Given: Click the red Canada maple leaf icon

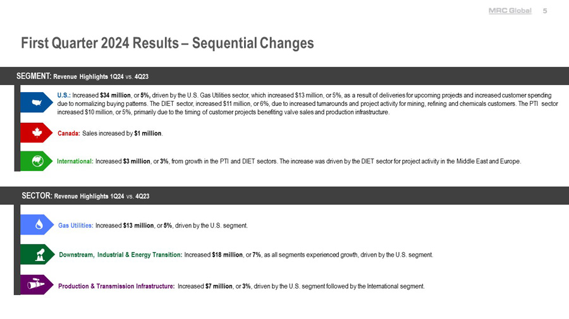Looking at the screenshot, I should 36,132.
